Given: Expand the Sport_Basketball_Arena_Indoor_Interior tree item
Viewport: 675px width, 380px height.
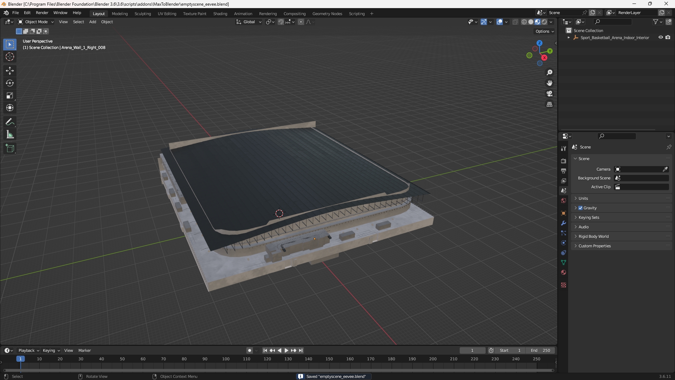Looking at the screenshot, I should [x=569, y=38].
